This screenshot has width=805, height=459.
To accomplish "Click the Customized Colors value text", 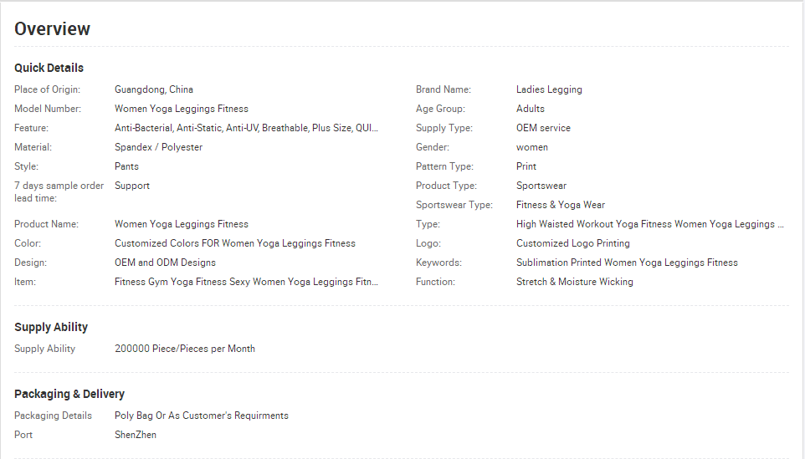I will click(235, 243).
